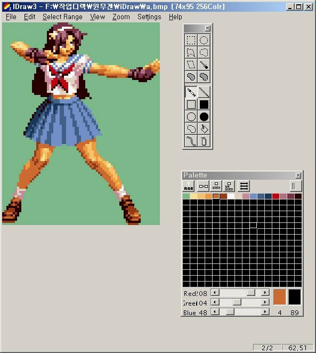The image size is (316, 353).
Task: Open the File menu
Action: pyautogui.click(x=11, y=17)
